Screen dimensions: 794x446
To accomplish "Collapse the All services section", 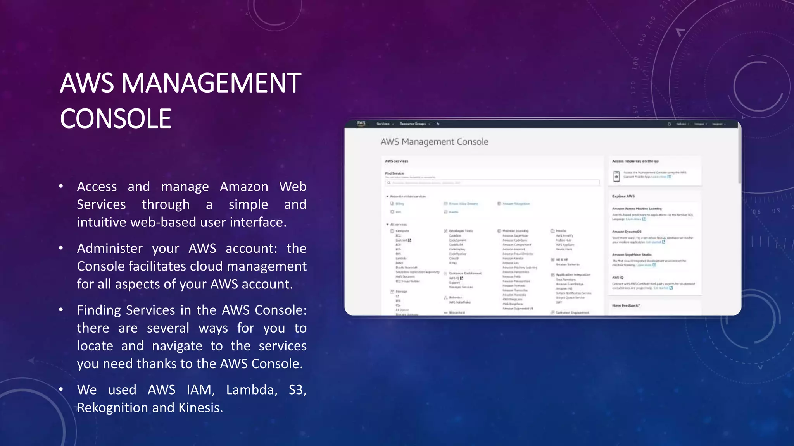I will [387, 225].
